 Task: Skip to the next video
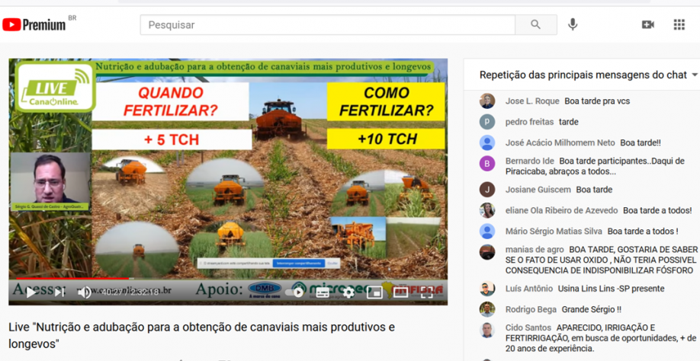click(x=59, y=292)
